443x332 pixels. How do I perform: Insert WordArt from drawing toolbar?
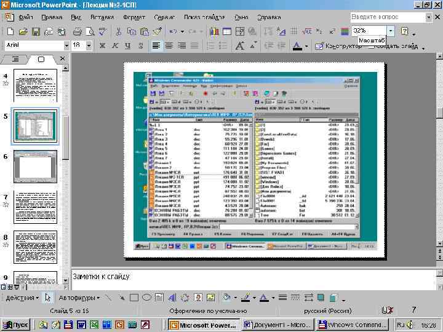(x=172, y=298)
